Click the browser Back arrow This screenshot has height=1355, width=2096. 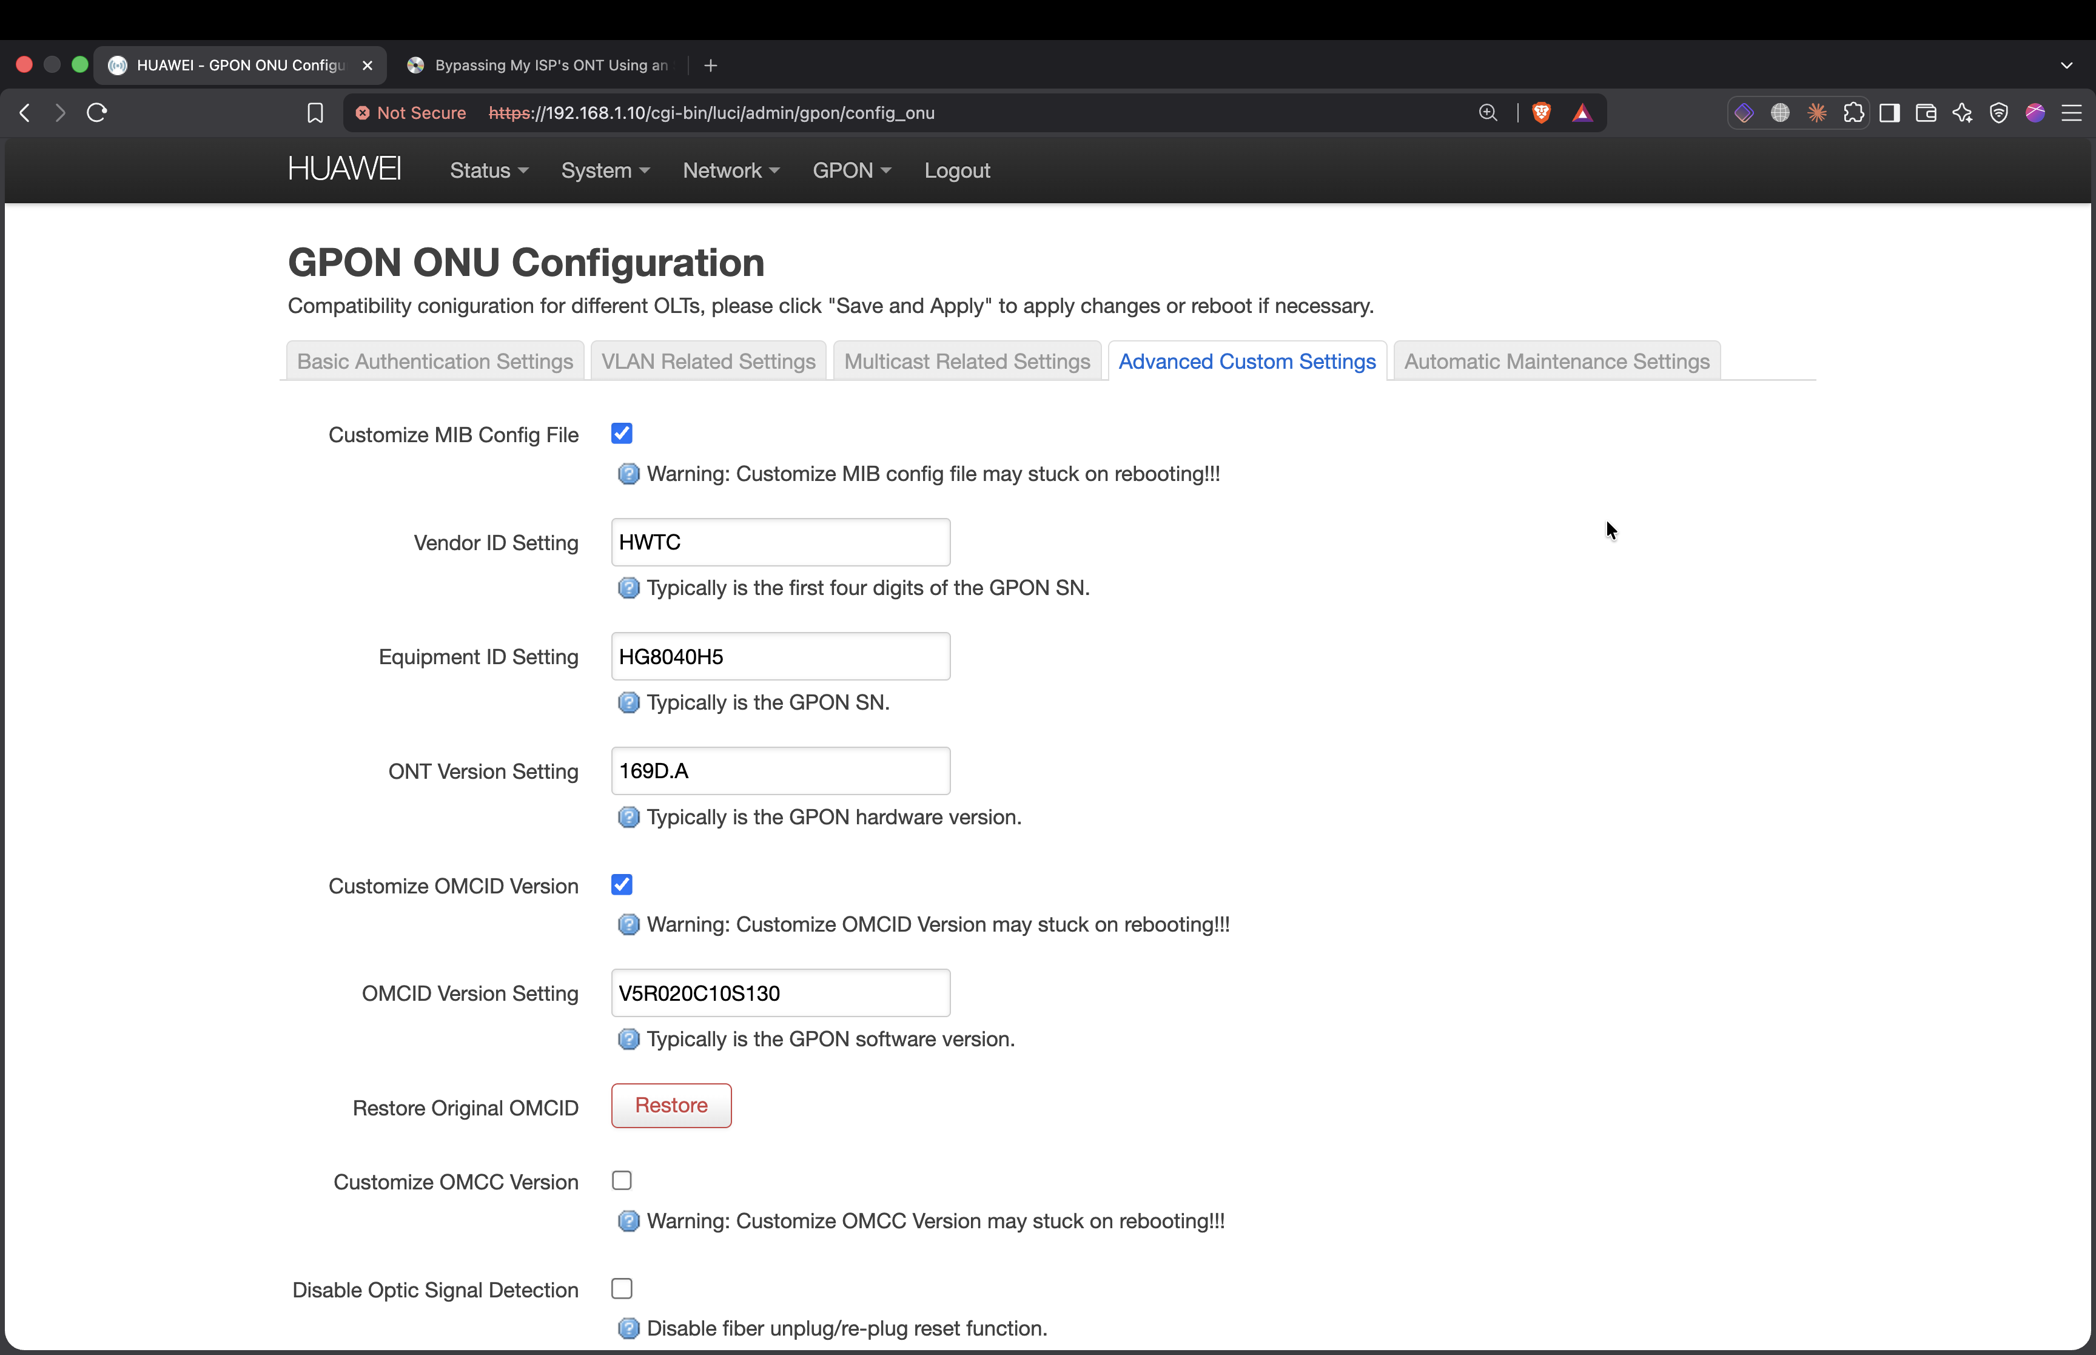(x=25, y=113)
